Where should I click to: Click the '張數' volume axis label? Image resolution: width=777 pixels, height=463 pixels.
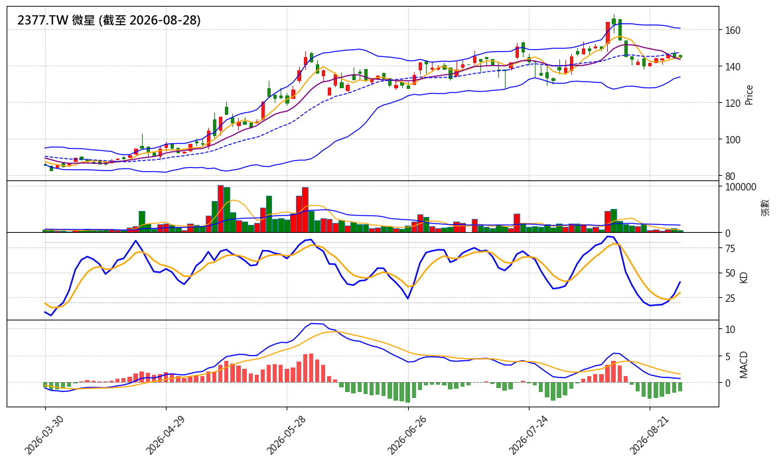[766, 207]
